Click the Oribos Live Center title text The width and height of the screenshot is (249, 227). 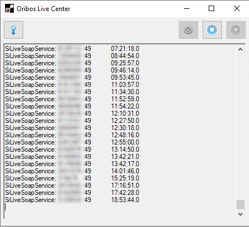point(44,9)
